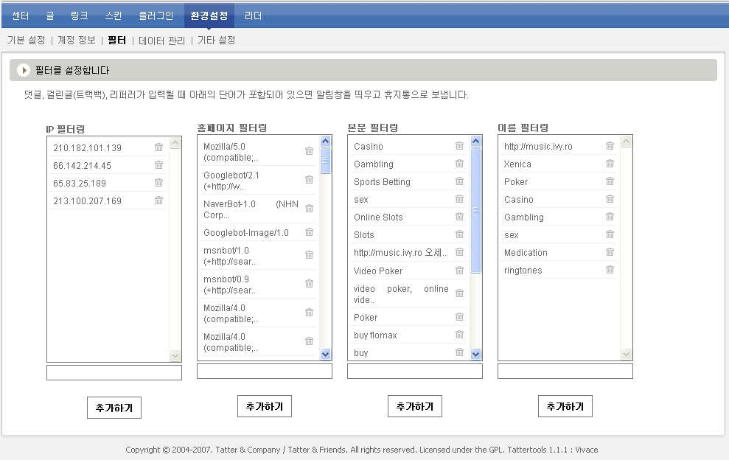Delete ringtones name filter
The height and width of the screenshot is (460, 729).
pos(610,269)
